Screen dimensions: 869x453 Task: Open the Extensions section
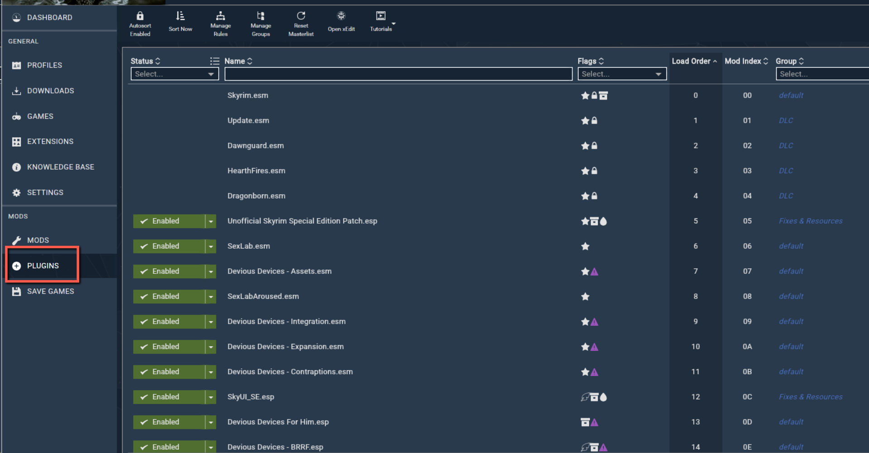pyautogui.click(x=50, y=142)
